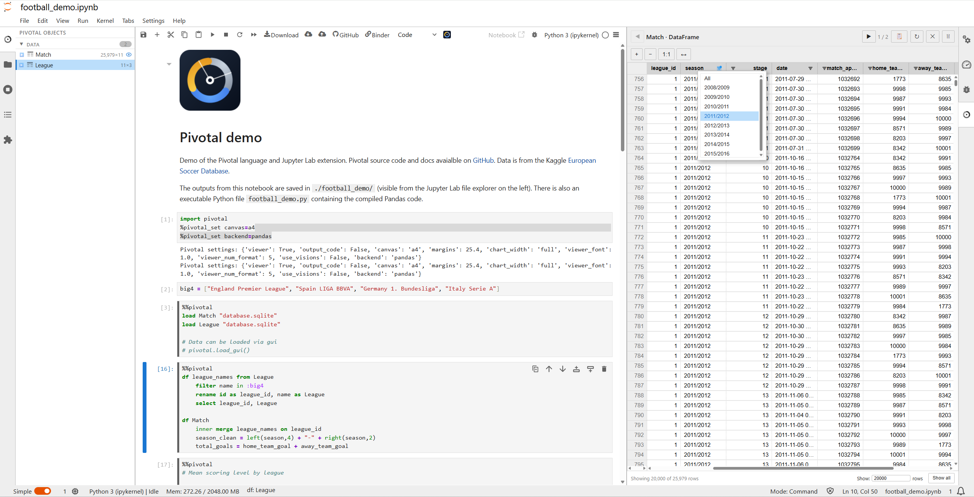Screen dimensions: 974x497
Task: Open the Kernel menu
Action: [x=105, y=21]
